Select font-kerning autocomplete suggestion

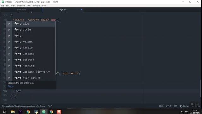(x=30, y=66)
